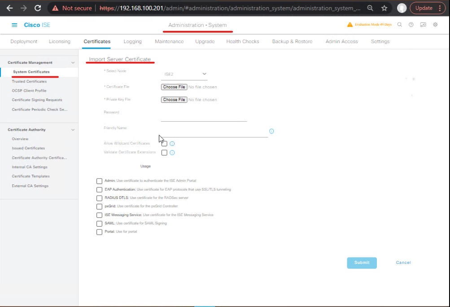This screenshot has height=307, width=450.
Task: Open Internal CA Settings
Action: pos(30,167)
